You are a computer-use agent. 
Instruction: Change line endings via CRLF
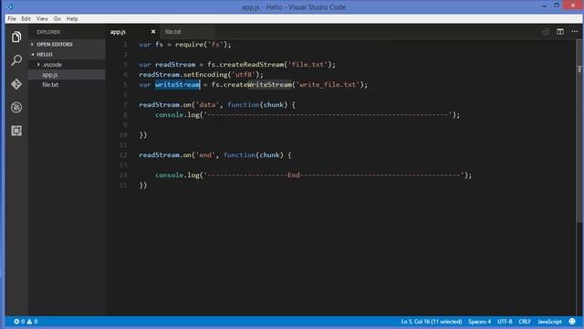(x=525, y=321)
